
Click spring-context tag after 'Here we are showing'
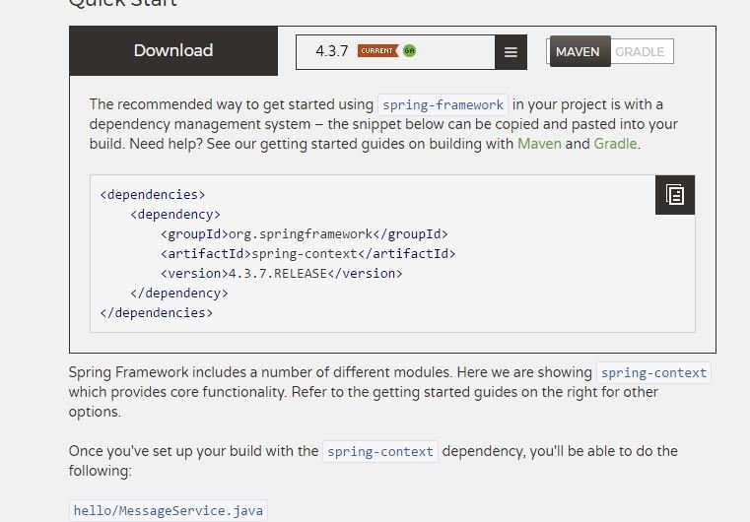point(653,373)
